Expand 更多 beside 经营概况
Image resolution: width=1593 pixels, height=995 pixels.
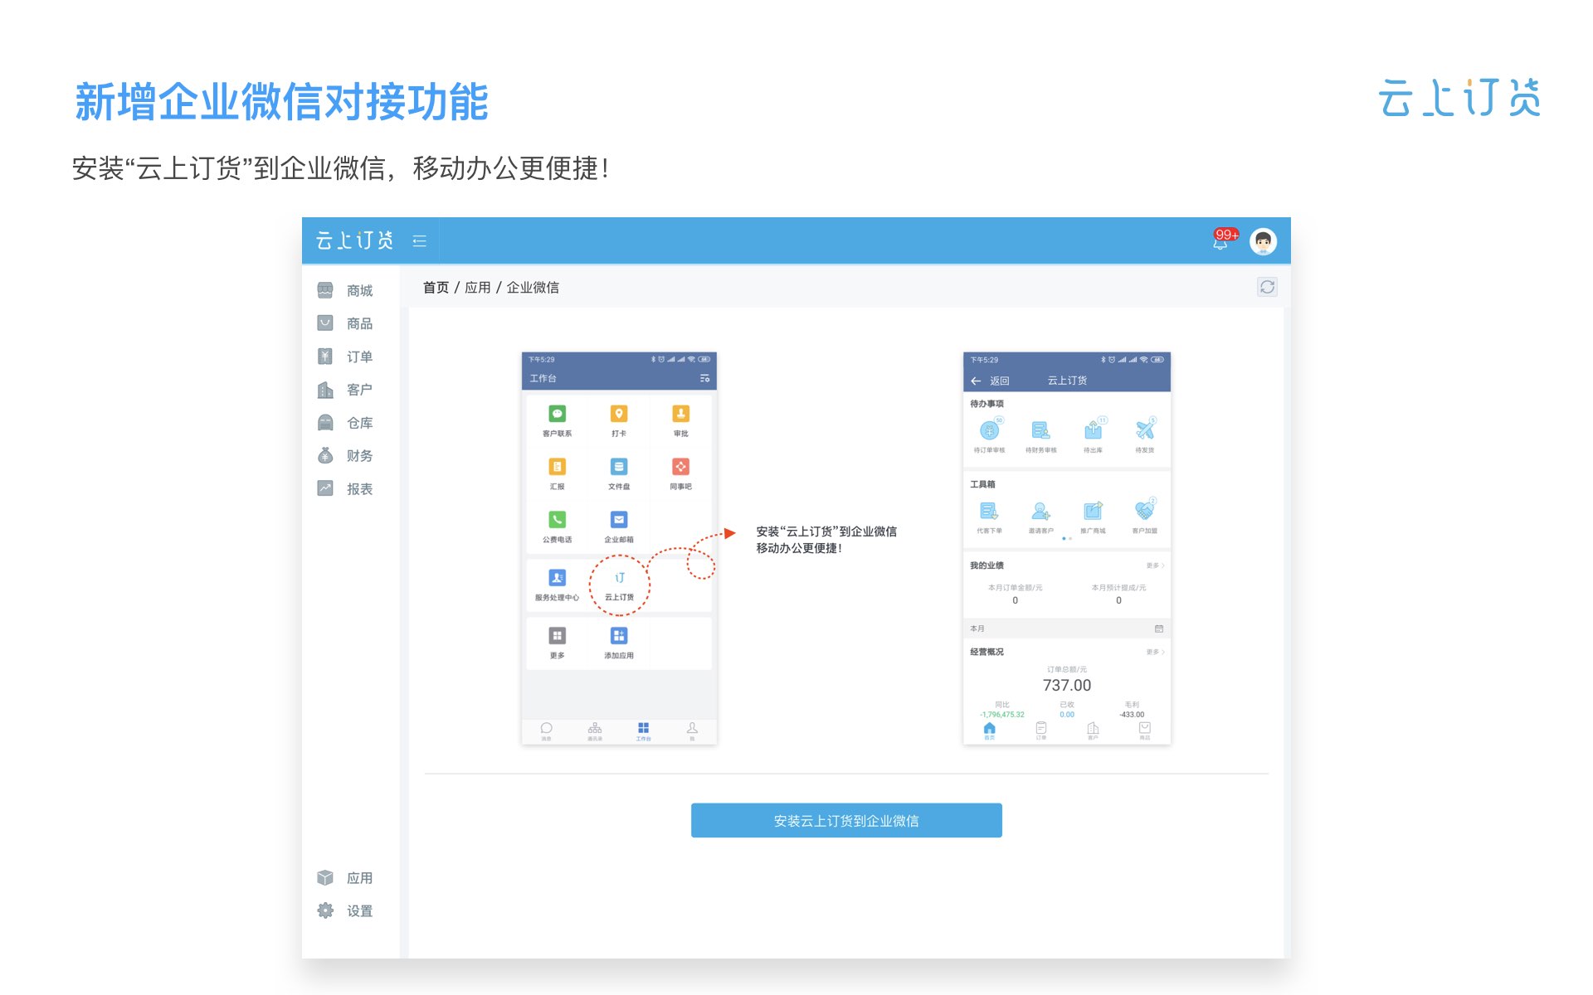(x=1155, y=652)
